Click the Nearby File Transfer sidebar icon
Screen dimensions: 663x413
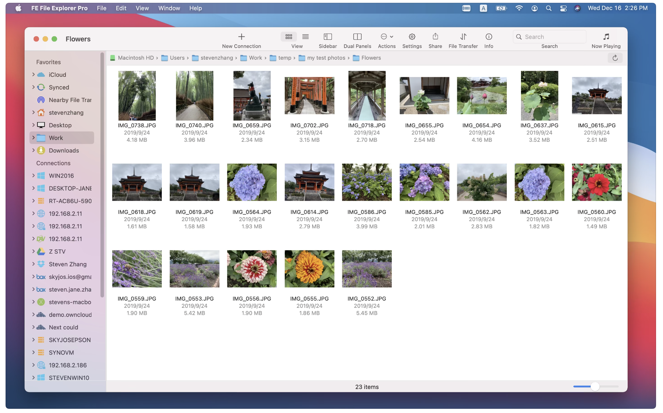(41, 100)
